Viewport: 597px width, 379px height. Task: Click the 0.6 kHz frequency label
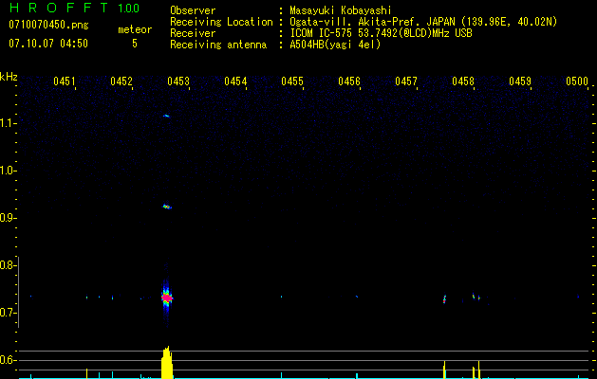pos(8,360)
